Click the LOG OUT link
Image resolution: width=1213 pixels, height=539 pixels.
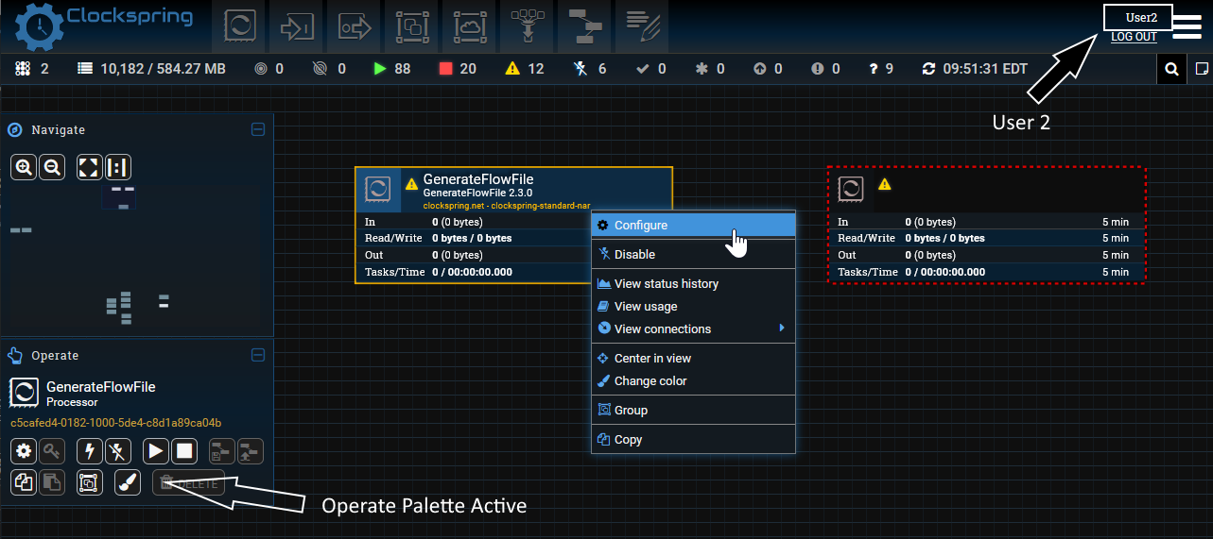tap(1134, 37)
